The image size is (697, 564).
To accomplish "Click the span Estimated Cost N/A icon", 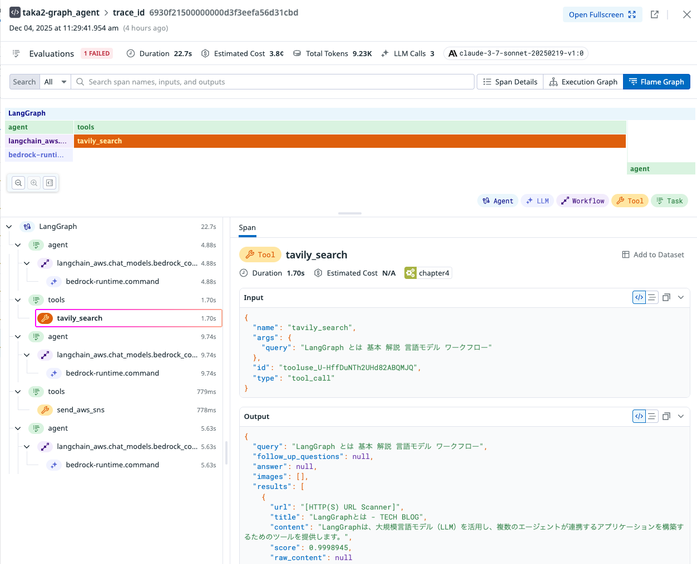I will (x=318, y=273).
